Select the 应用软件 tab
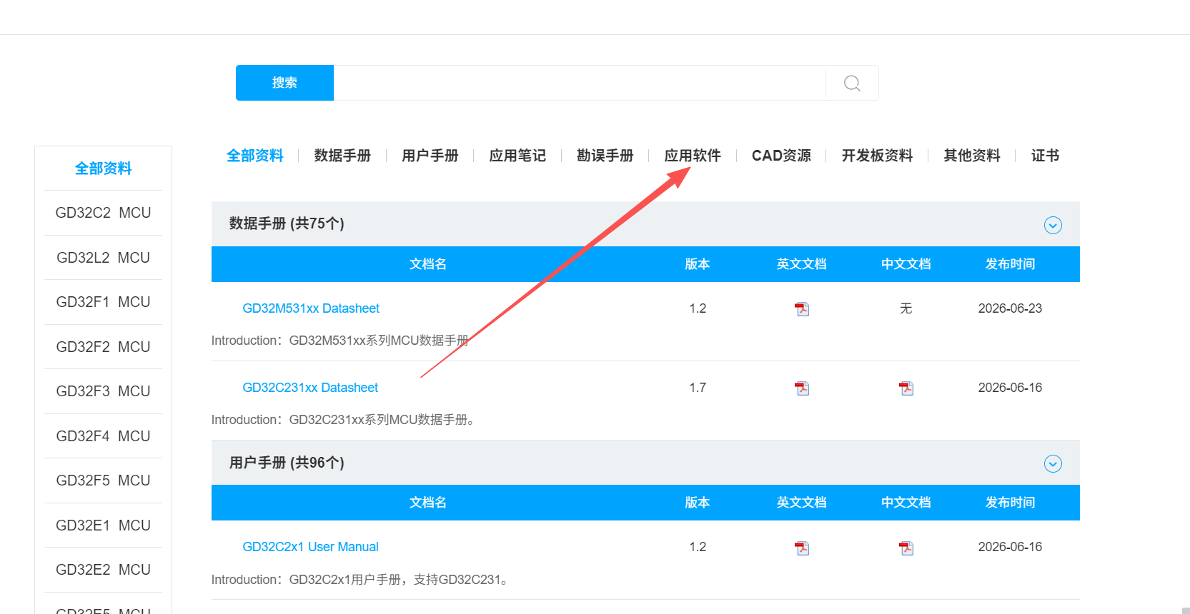The image size is (1190, 614). pyautogui.click(x=693, y=156)
